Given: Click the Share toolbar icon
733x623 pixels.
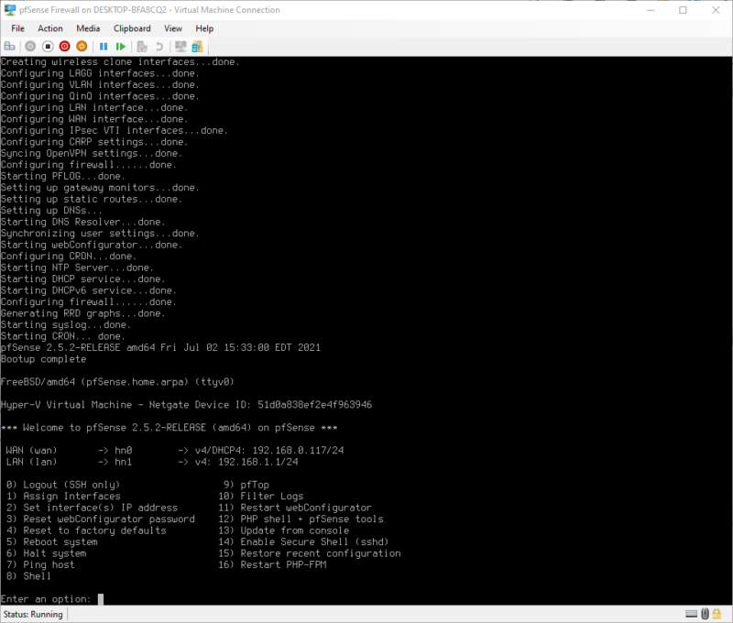Looking at the screenshot, I should point(197,46).
